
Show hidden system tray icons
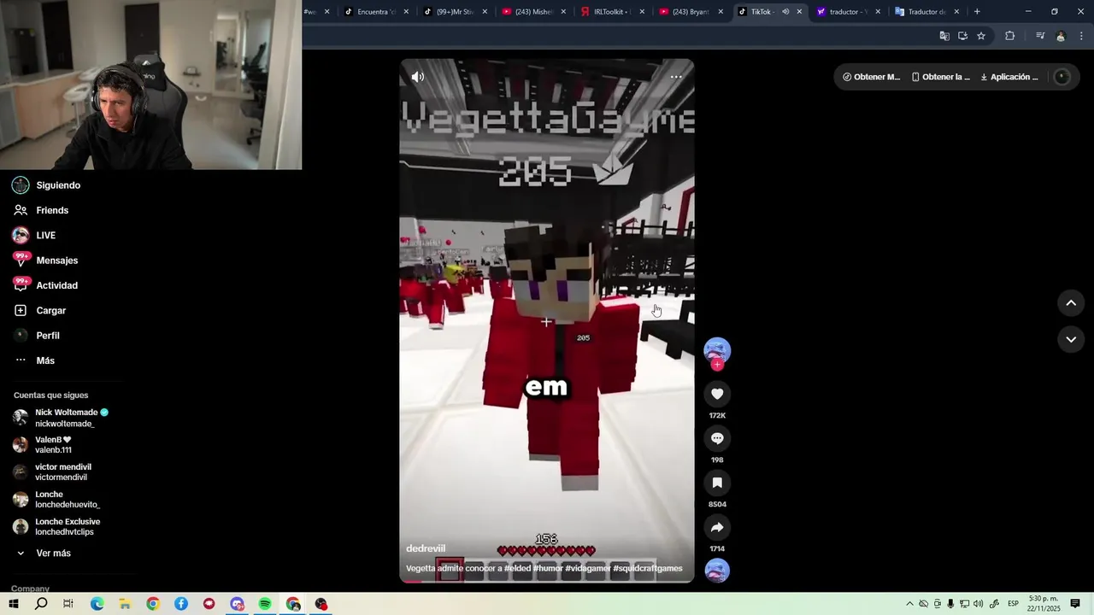(x=909, y=604)
